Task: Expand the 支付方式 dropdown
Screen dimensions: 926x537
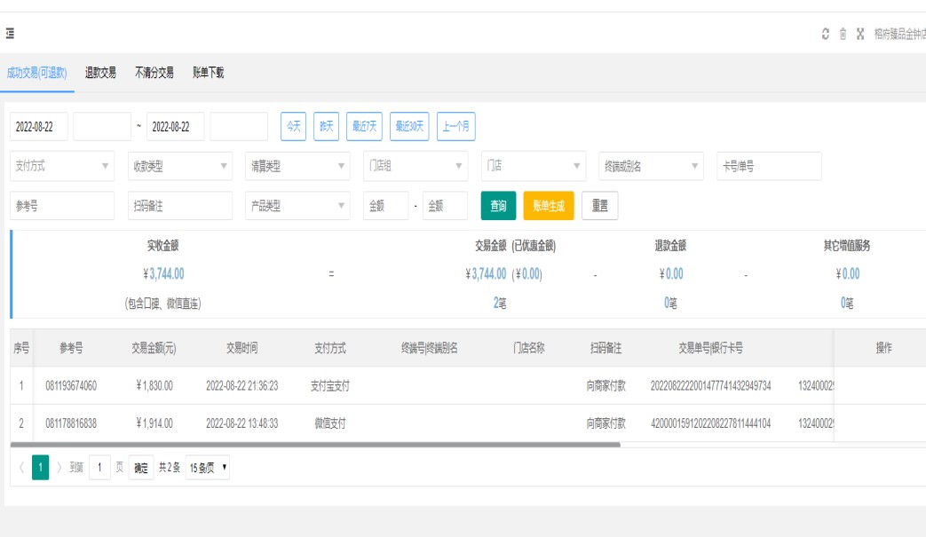Action: [62, 166]
